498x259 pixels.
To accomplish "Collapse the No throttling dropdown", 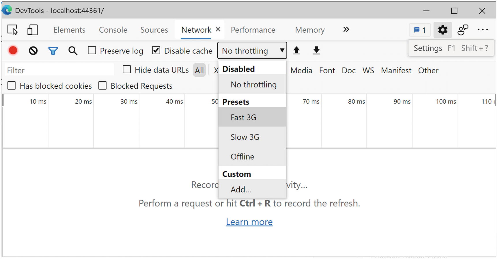I will tap(252, 51).
